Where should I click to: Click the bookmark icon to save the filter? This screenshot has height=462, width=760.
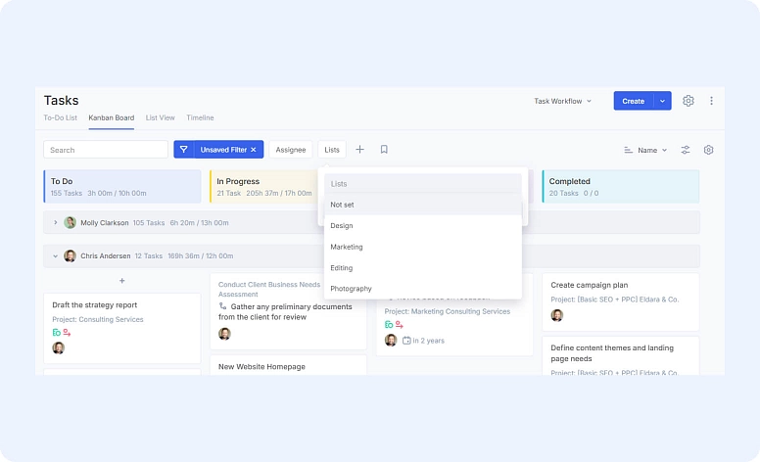click(x=384, y=150)
